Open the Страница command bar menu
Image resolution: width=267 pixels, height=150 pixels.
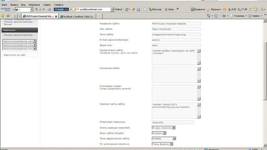click(238, 16)
